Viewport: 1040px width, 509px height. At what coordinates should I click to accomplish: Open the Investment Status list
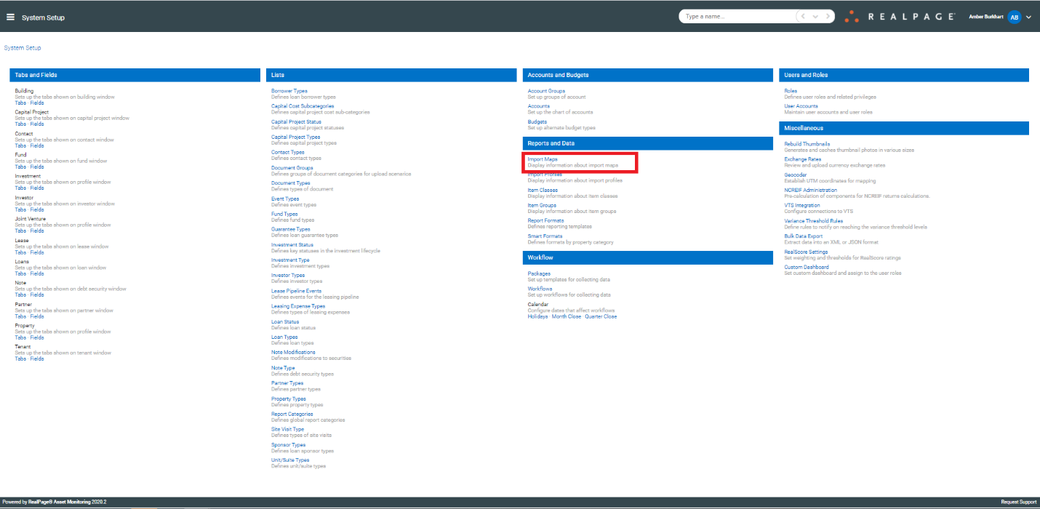point(292,245)
